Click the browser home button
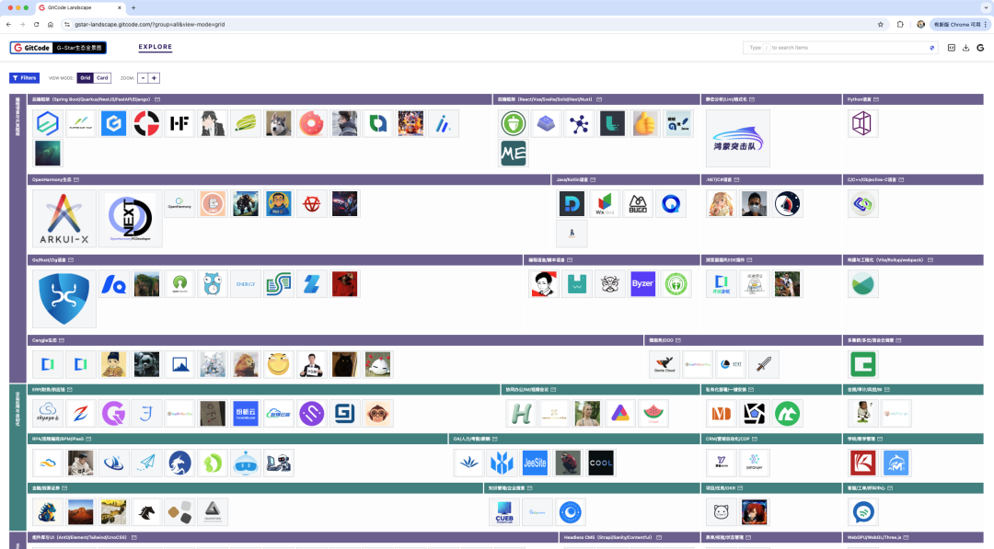The height and width of the screenshot is (549, 994). click(50, 25)
